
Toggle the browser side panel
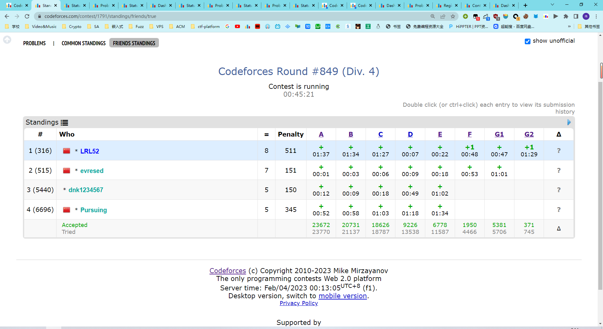click(x=576, y=16)
